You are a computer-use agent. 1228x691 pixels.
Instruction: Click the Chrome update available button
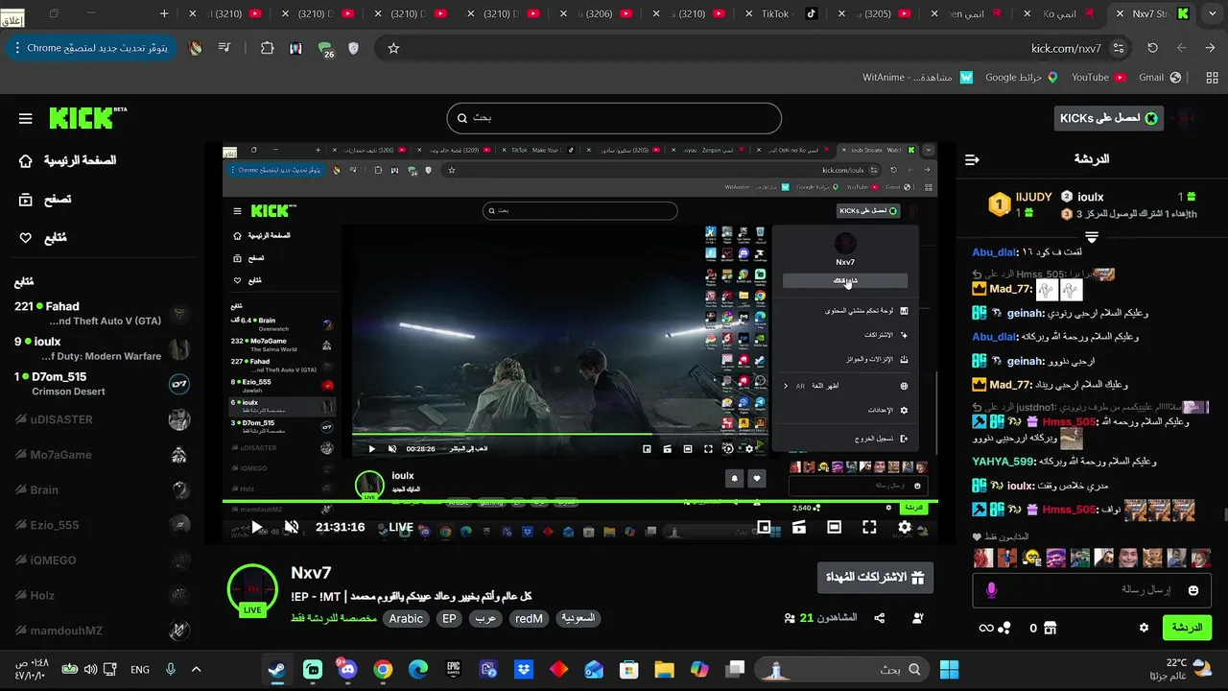point(93,48)
